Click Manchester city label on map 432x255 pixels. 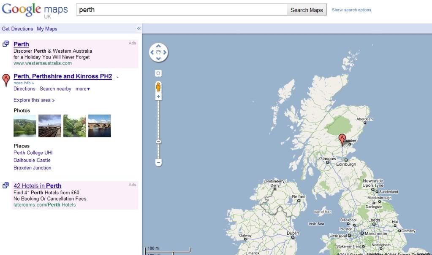click(x=376, y=234)
